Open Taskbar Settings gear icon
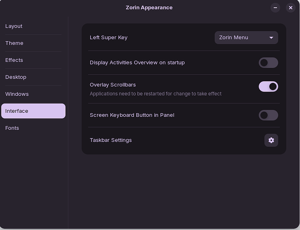Image resolution: width=300 pixels, height=230 pixels. tap(271, 140)
